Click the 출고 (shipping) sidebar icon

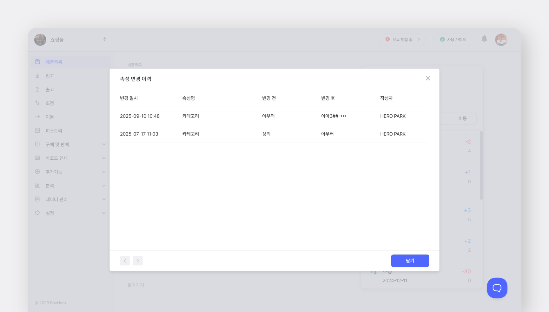tap(37, 89)
